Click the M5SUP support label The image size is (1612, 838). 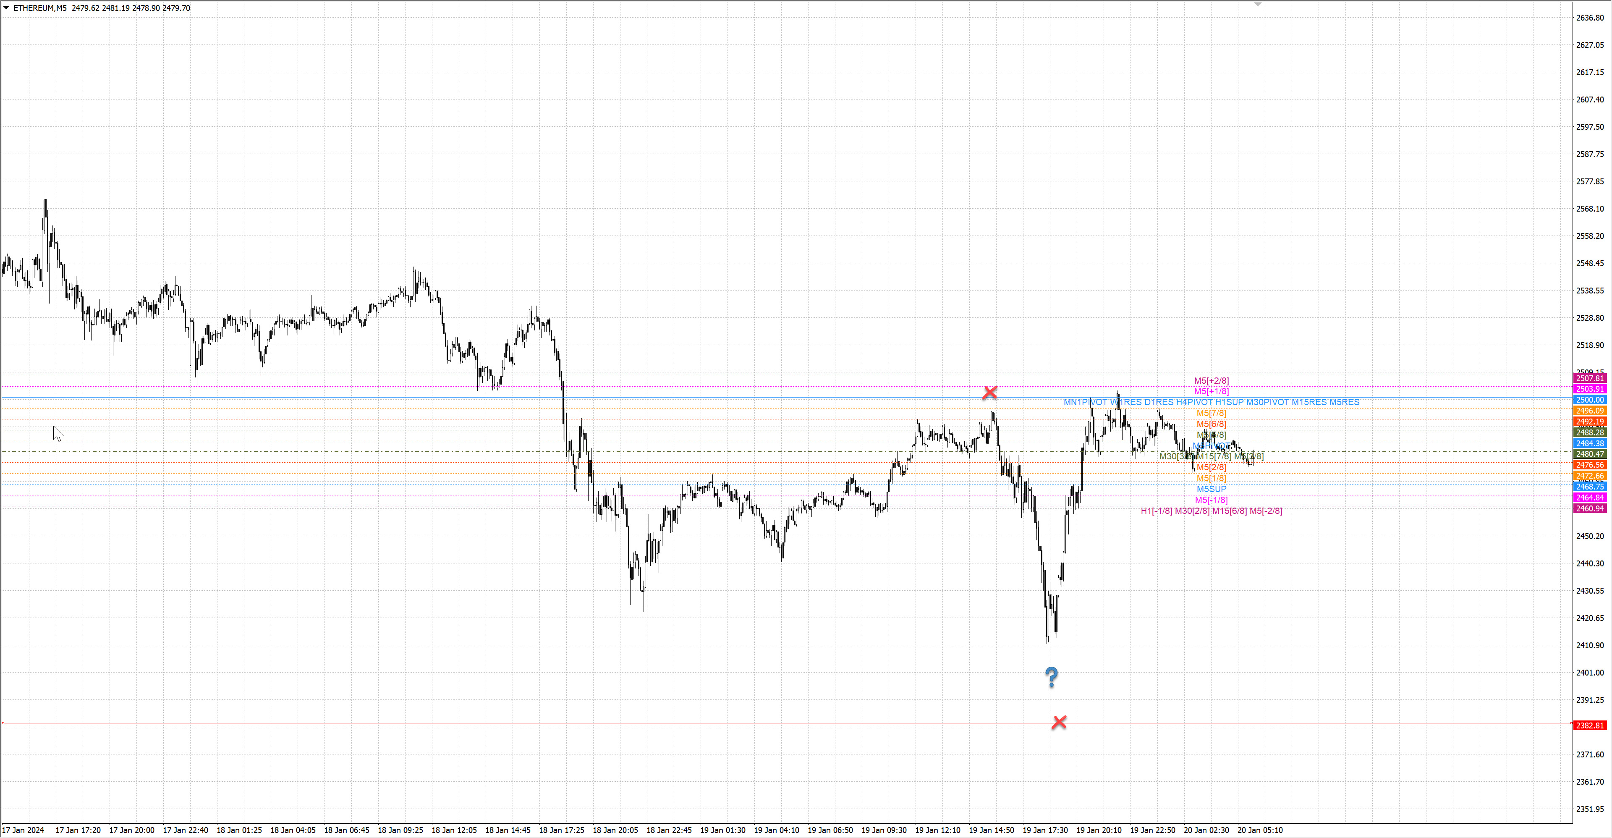point(1211,489)
